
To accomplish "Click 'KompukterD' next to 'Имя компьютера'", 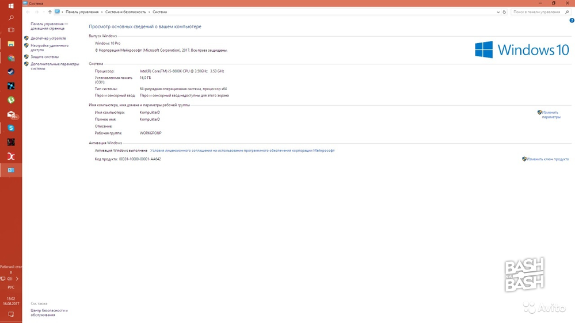I will tap(150, 113).
